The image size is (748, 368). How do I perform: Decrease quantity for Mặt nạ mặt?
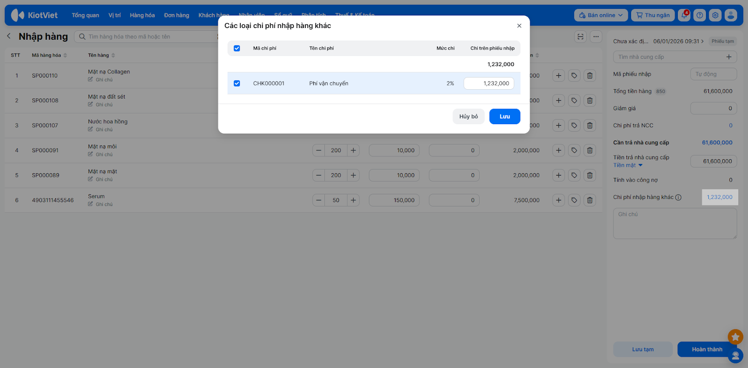pos(319,175)
